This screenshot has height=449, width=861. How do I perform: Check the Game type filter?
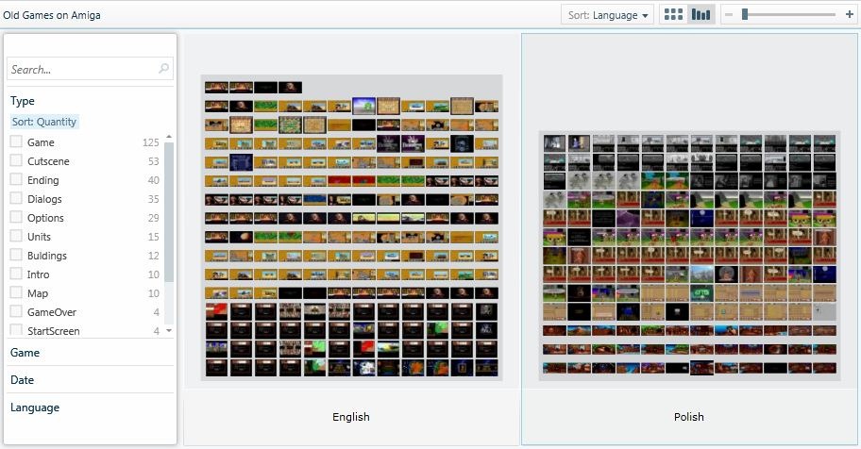coord(16,141)
